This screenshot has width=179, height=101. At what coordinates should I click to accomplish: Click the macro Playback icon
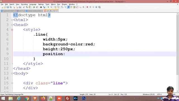93,7
